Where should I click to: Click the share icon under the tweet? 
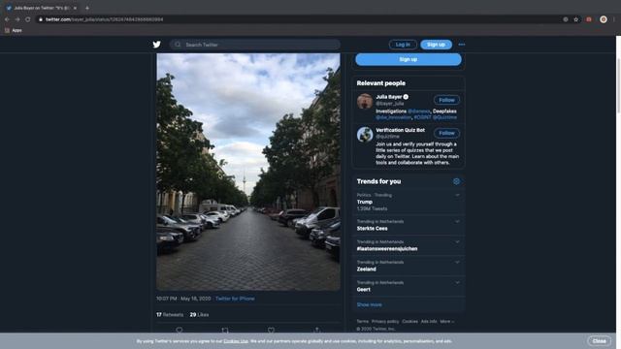(317, 330)
